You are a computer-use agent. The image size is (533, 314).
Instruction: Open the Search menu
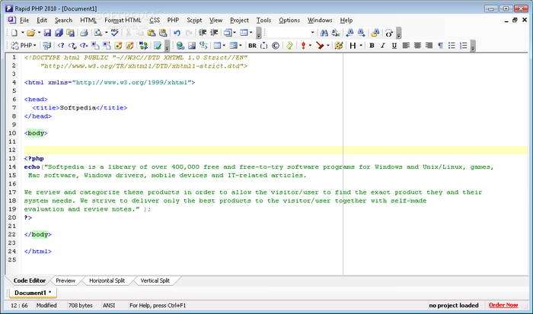(63, 21)
